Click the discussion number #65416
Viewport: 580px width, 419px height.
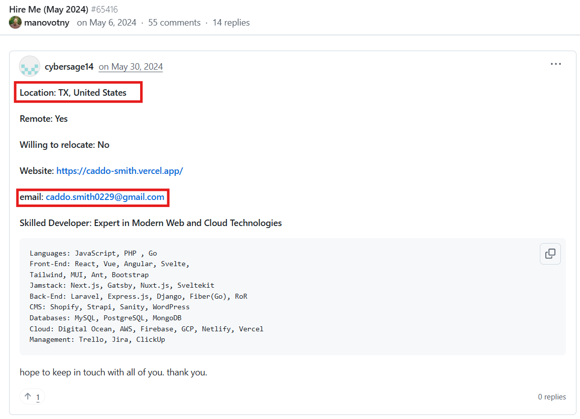point(104,10)
